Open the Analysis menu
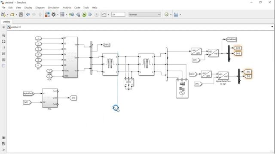275x154 pixels. pyautogui.click(x=67, y=8)
